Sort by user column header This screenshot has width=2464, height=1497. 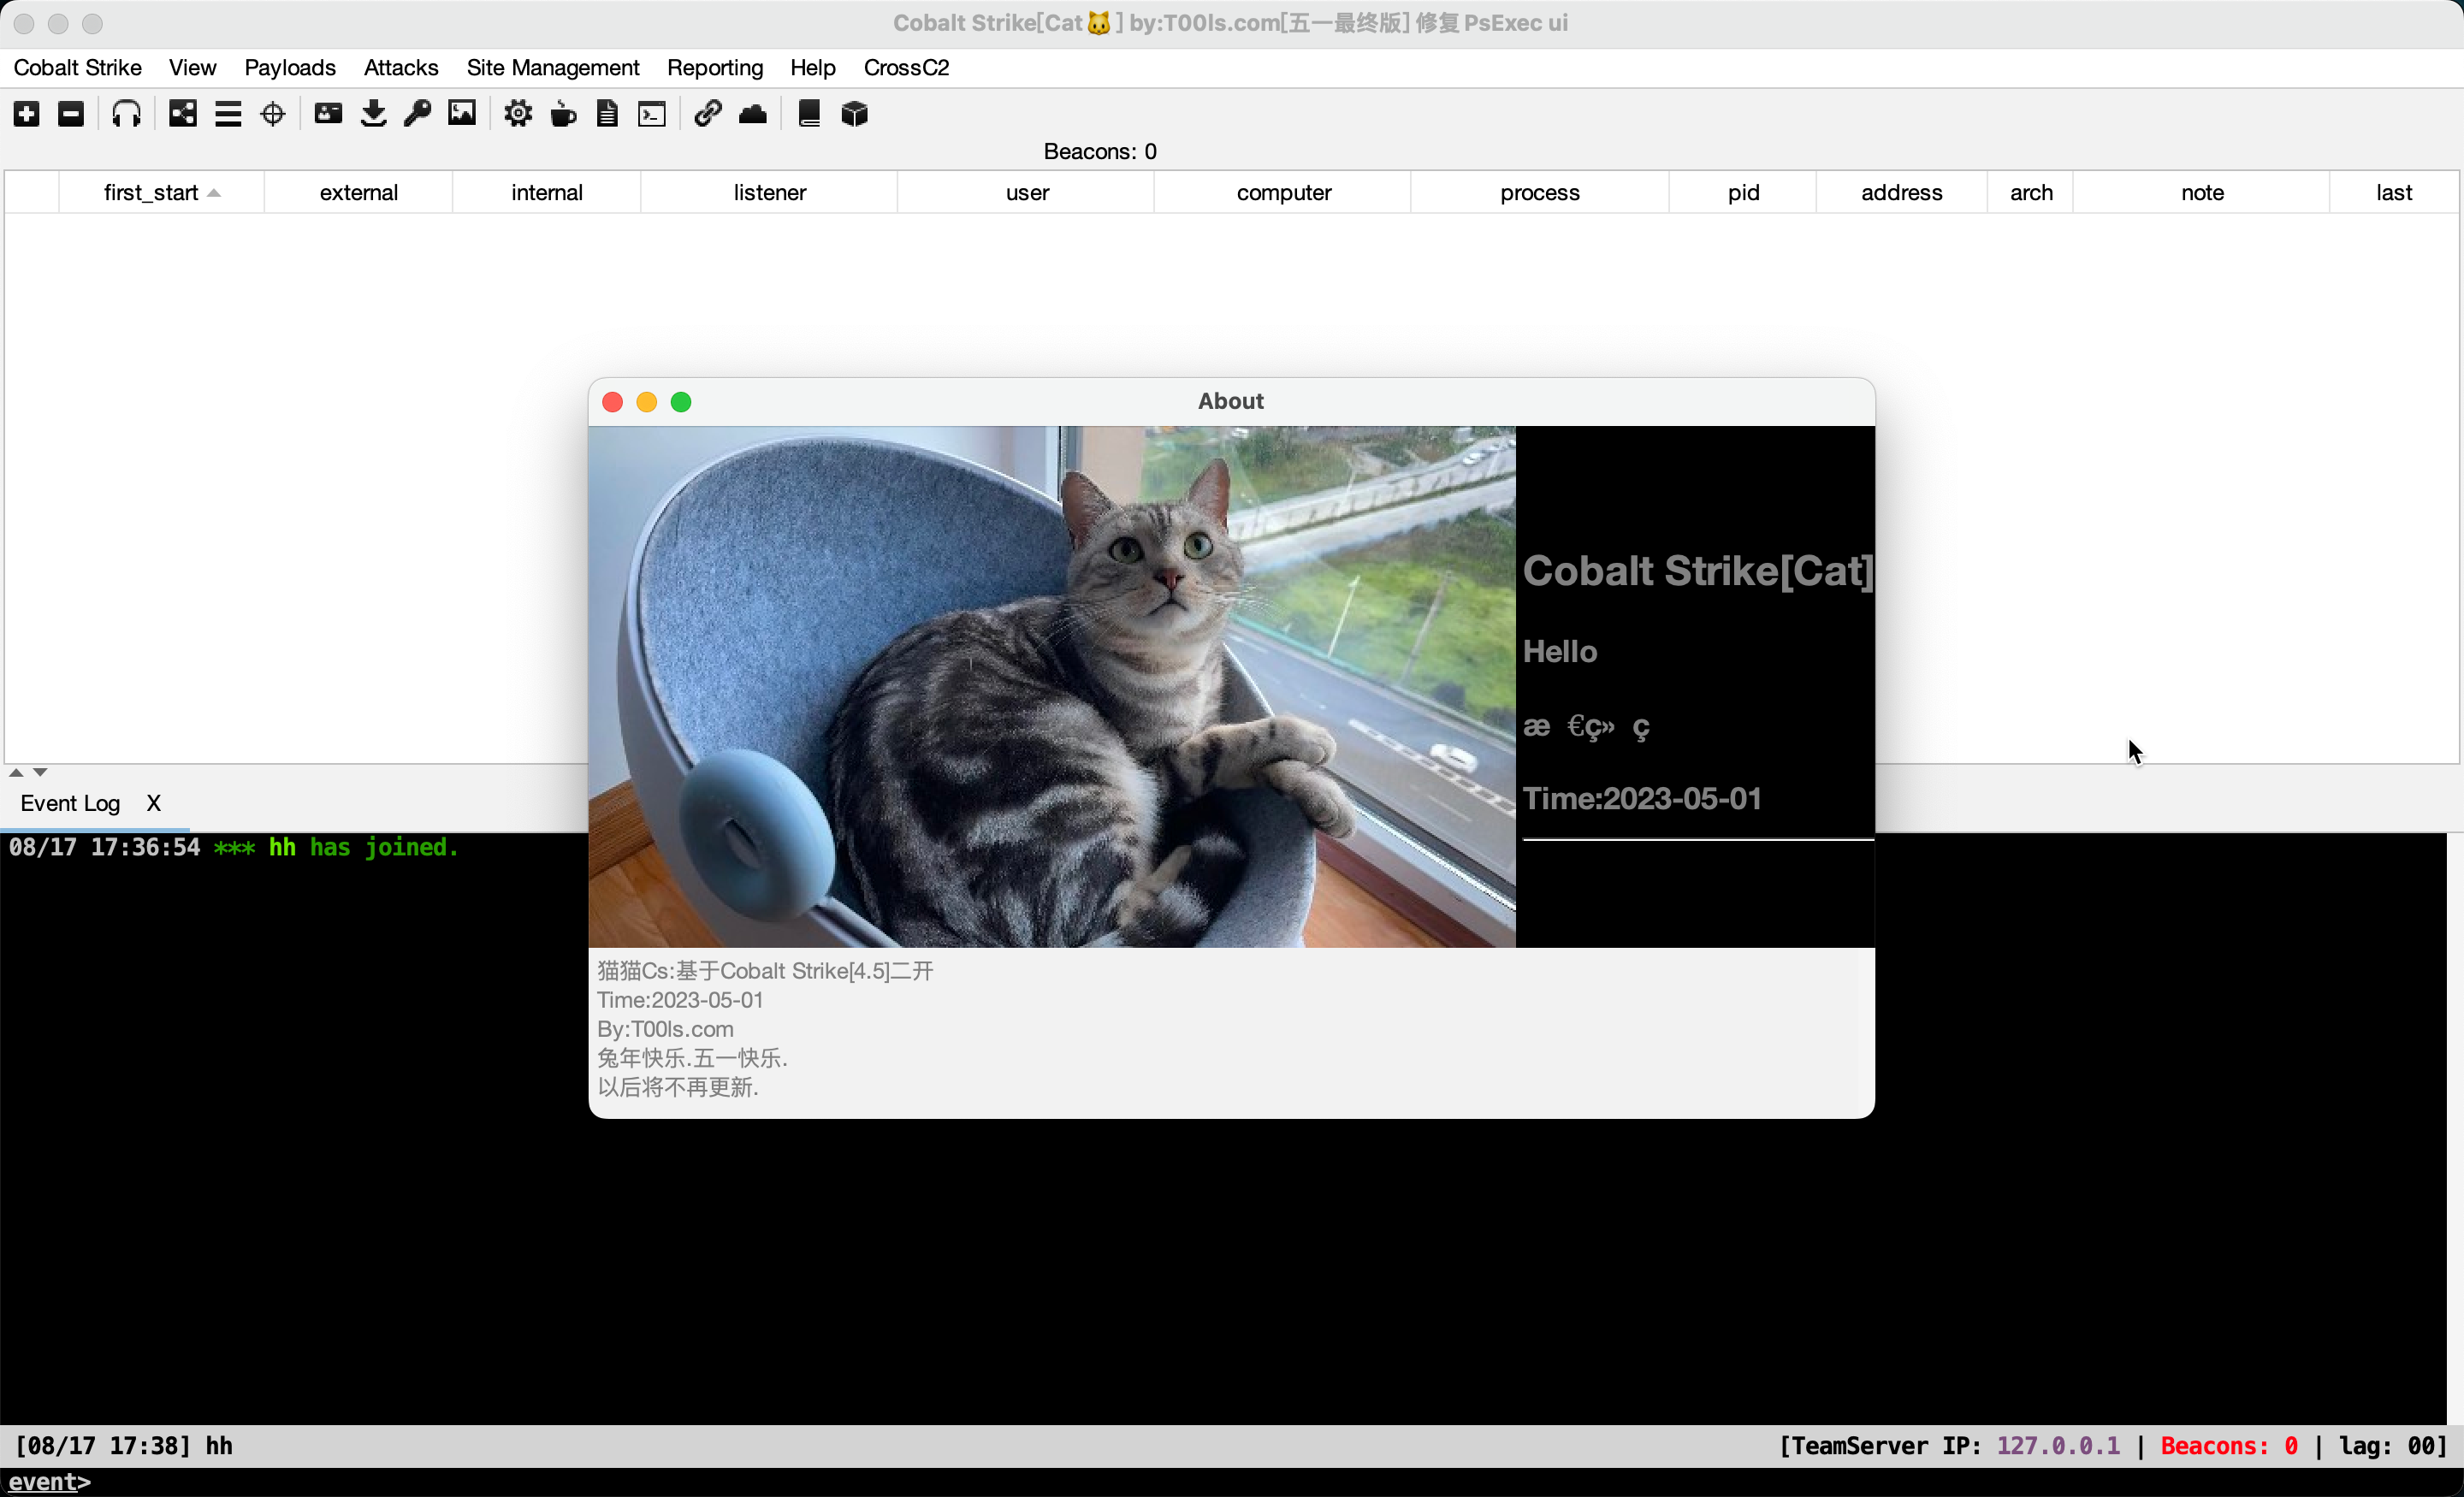click(1027, 192)
